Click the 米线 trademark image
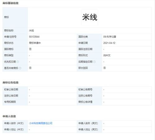 click(x=90, y=17)
